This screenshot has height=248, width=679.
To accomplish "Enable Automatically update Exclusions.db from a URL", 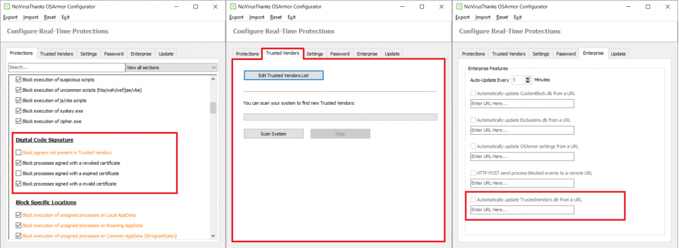I will 473,120.
